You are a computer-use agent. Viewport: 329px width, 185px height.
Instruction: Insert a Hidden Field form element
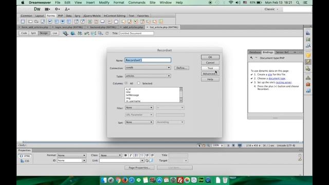click(36, 22)
